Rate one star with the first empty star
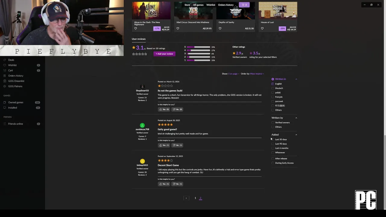Image resolution: width=386 pixels, height=217 pixels. click(x=134, y=54)
